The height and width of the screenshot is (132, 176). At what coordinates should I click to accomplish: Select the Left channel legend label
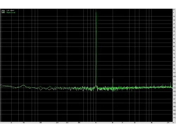point(10,11)
